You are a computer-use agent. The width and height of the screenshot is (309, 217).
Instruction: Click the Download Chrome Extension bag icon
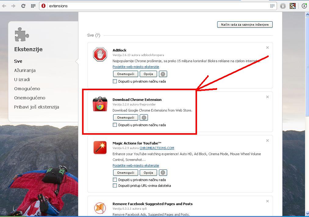click(x=100, y=104)
